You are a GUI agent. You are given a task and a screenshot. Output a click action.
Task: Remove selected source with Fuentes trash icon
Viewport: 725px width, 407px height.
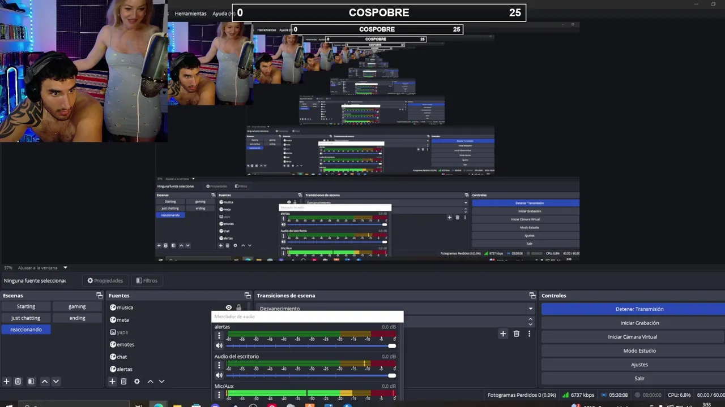click(x=123, y=382)
